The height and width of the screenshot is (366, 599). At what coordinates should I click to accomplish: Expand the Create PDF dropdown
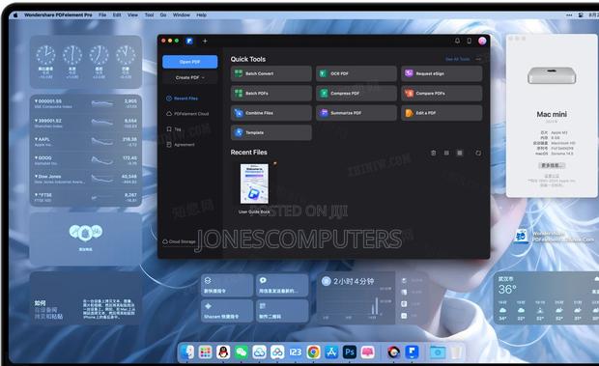(x=190, y=77)
